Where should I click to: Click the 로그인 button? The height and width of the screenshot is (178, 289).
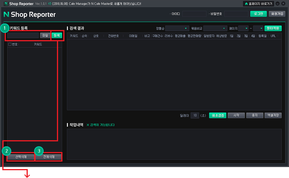pos(258,14)
